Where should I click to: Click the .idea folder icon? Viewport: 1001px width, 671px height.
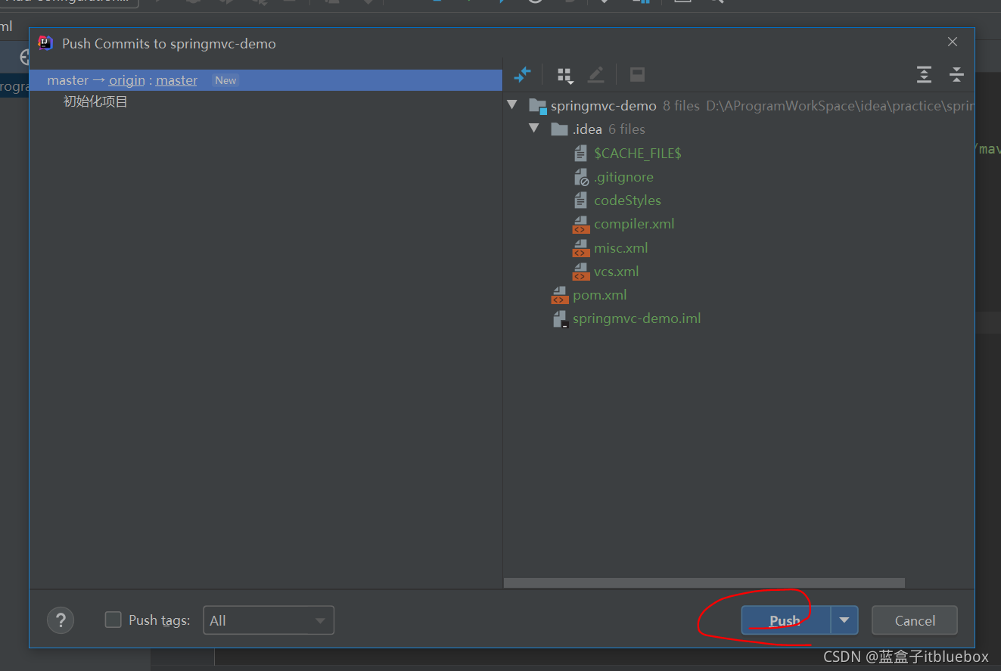(x=559, y=129)
